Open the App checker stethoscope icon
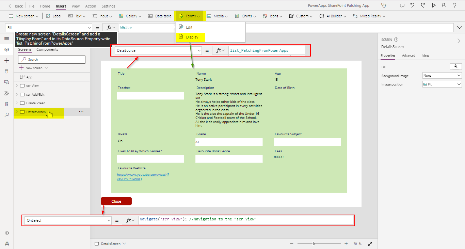Viewport: 465px width, 249px height. coord(384,5)
